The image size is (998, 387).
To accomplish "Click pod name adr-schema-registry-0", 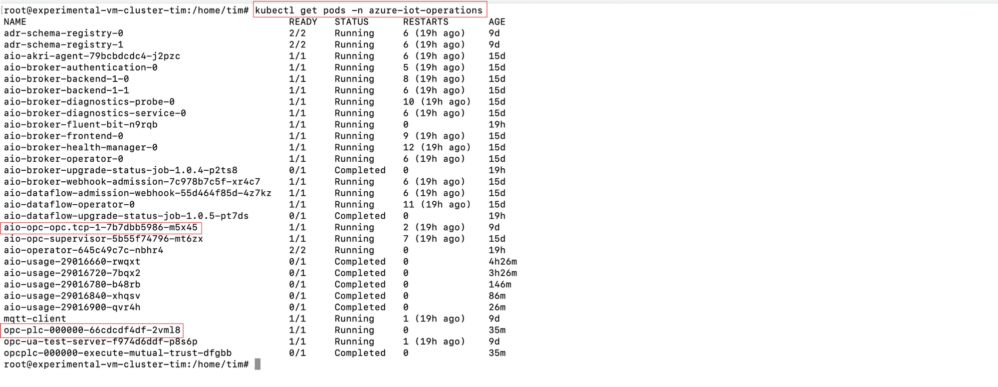I will point(63,33).
